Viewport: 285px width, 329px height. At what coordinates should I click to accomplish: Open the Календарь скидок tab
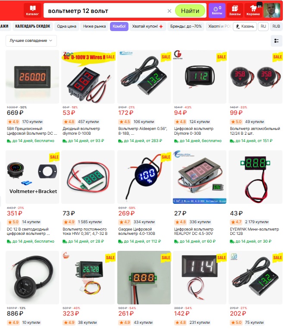[33, 26]
